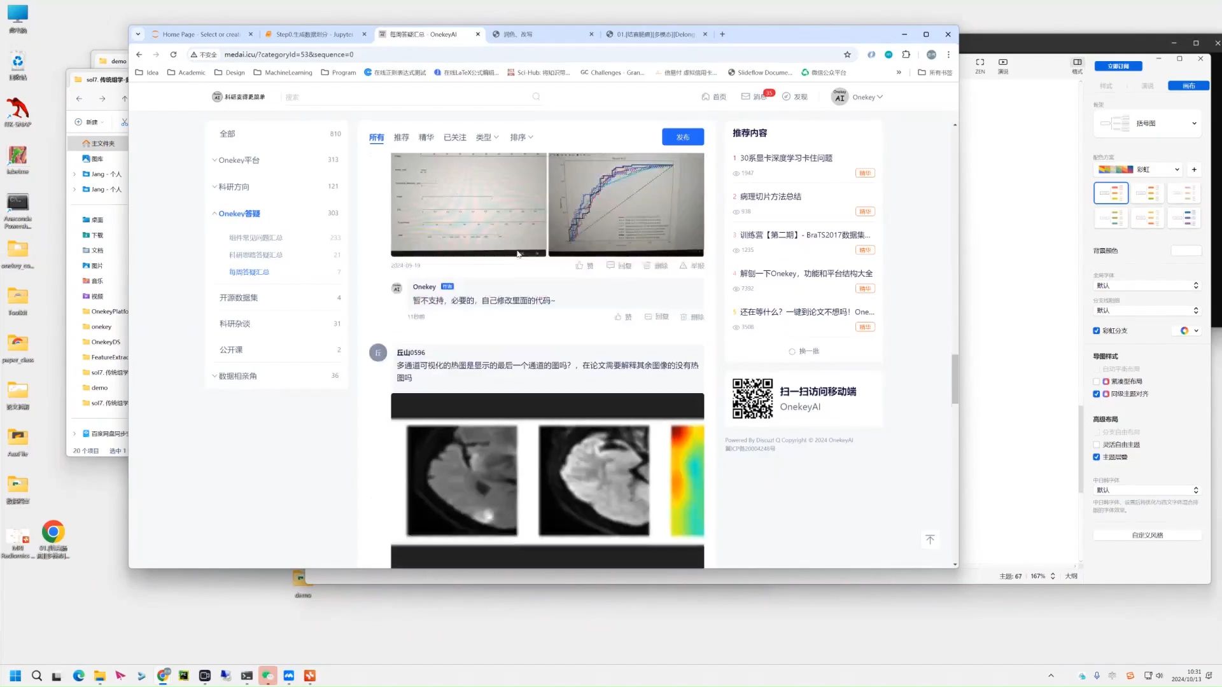Click the 背景颜色 background color swatch

[x=1186, y=251]
